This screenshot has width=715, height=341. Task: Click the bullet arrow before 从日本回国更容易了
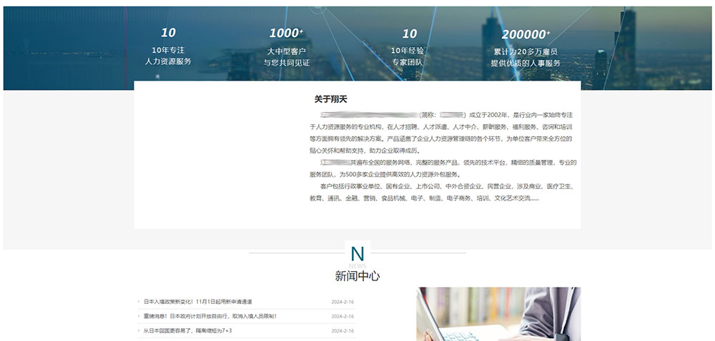pos(139,331)
